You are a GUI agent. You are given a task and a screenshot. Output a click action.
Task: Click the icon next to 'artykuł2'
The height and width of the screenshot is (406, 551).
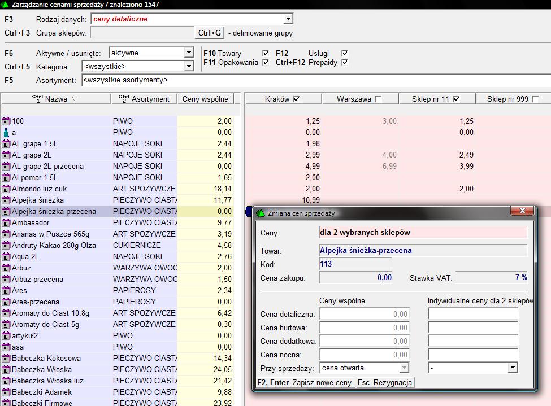point(6,336)
